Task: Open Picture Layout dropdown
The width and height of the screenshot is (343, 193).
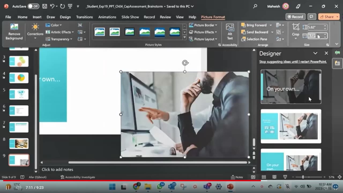Action: pyautogui.click(x=203, y=39)
